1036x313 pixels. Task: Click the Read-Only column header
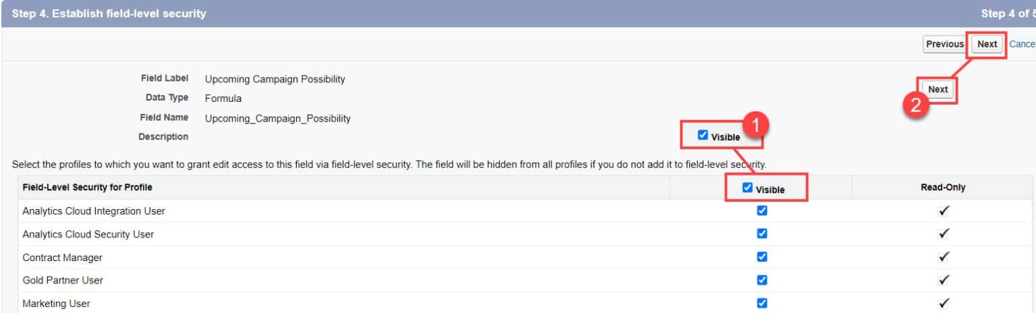pos(942,188)
